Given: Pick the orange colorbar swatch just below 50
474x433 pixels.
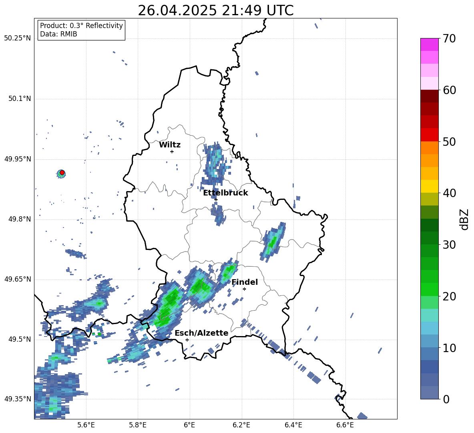Looking at the screenshot, I should pyautogui.click(x=429, y=147).
